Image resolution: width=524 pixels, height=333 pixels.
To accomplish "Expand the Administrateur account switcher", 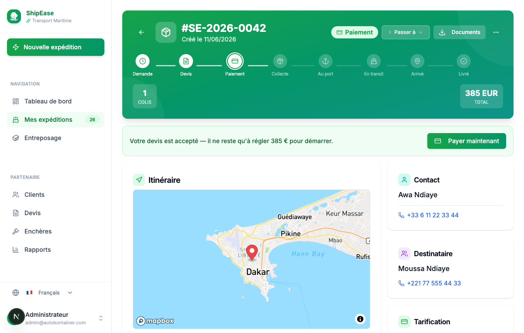I will click(x=101, y=318).
